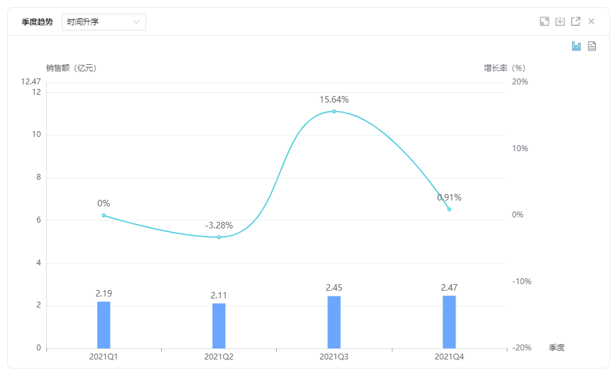
Task: Click the 销售额（亿元） axis title
Action: (x=71, y=68)
